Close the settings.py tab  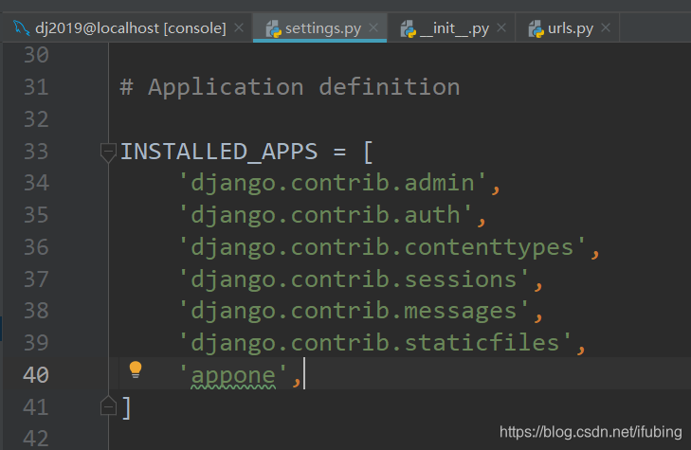(373, 27)
